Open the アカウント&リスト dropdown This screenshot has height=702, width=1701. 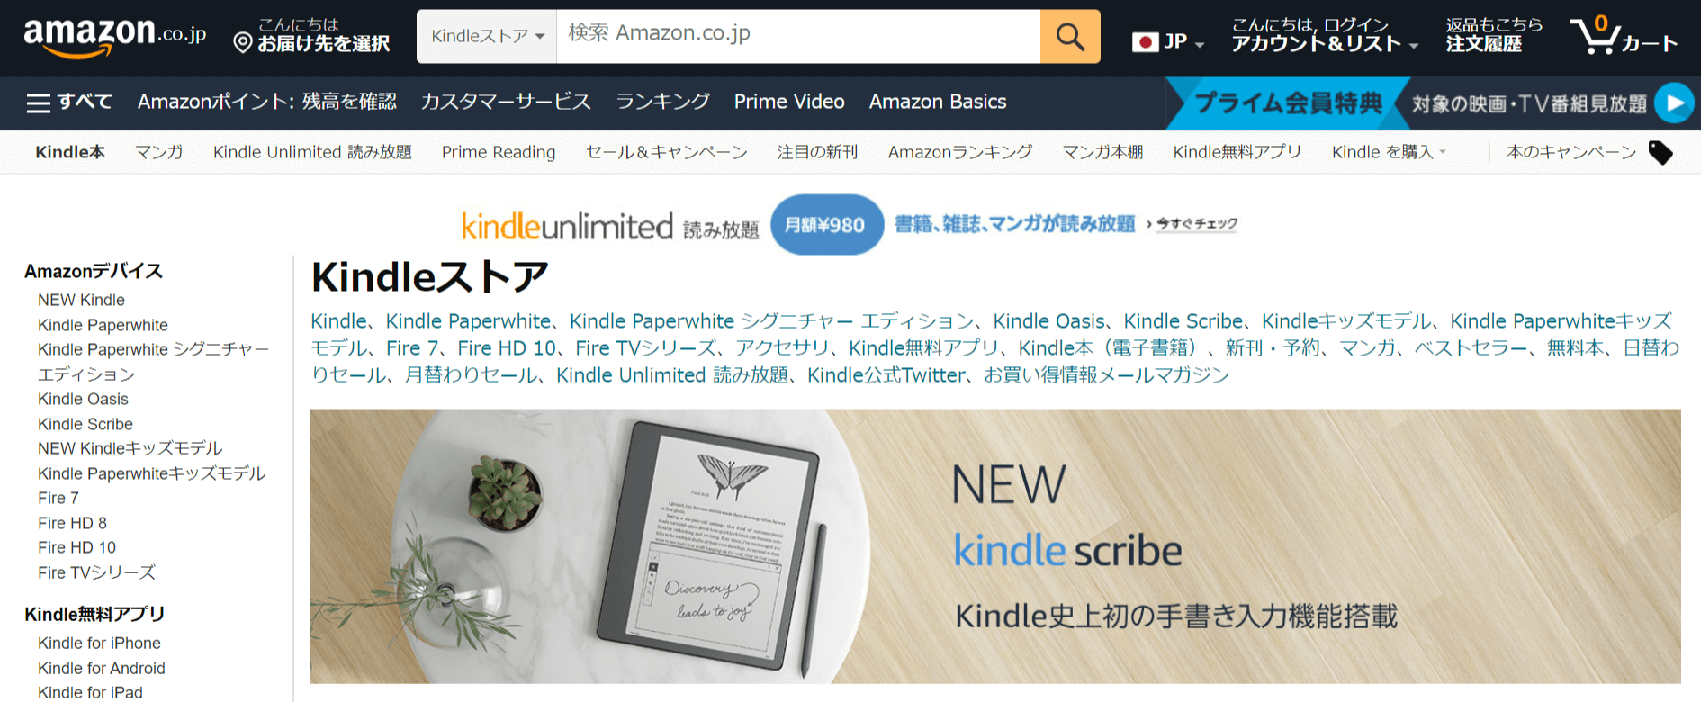pyautogui.click(x=1324, y=36)
